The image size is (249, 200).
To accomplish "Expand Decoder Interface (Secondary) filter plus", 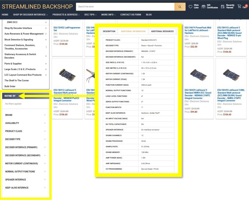I will pyautogui.click(x=45, y=155).
